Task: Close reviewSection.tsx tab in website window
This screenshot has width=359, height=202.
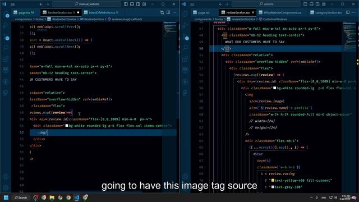Action: [253, 12]
